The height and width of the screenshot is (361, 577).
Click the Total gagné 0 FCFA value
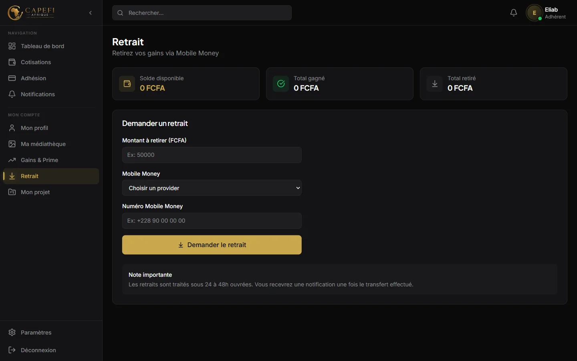306,88
